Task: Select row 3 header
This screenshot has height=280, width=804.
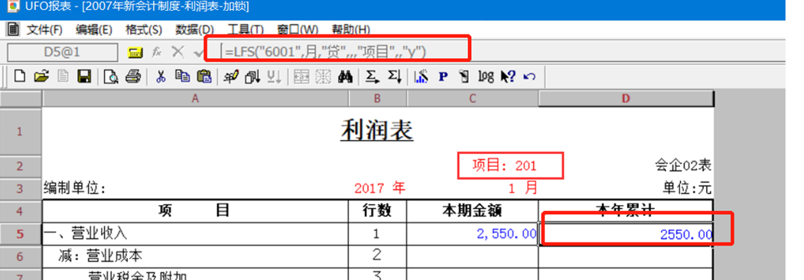Action: [21, 188]
